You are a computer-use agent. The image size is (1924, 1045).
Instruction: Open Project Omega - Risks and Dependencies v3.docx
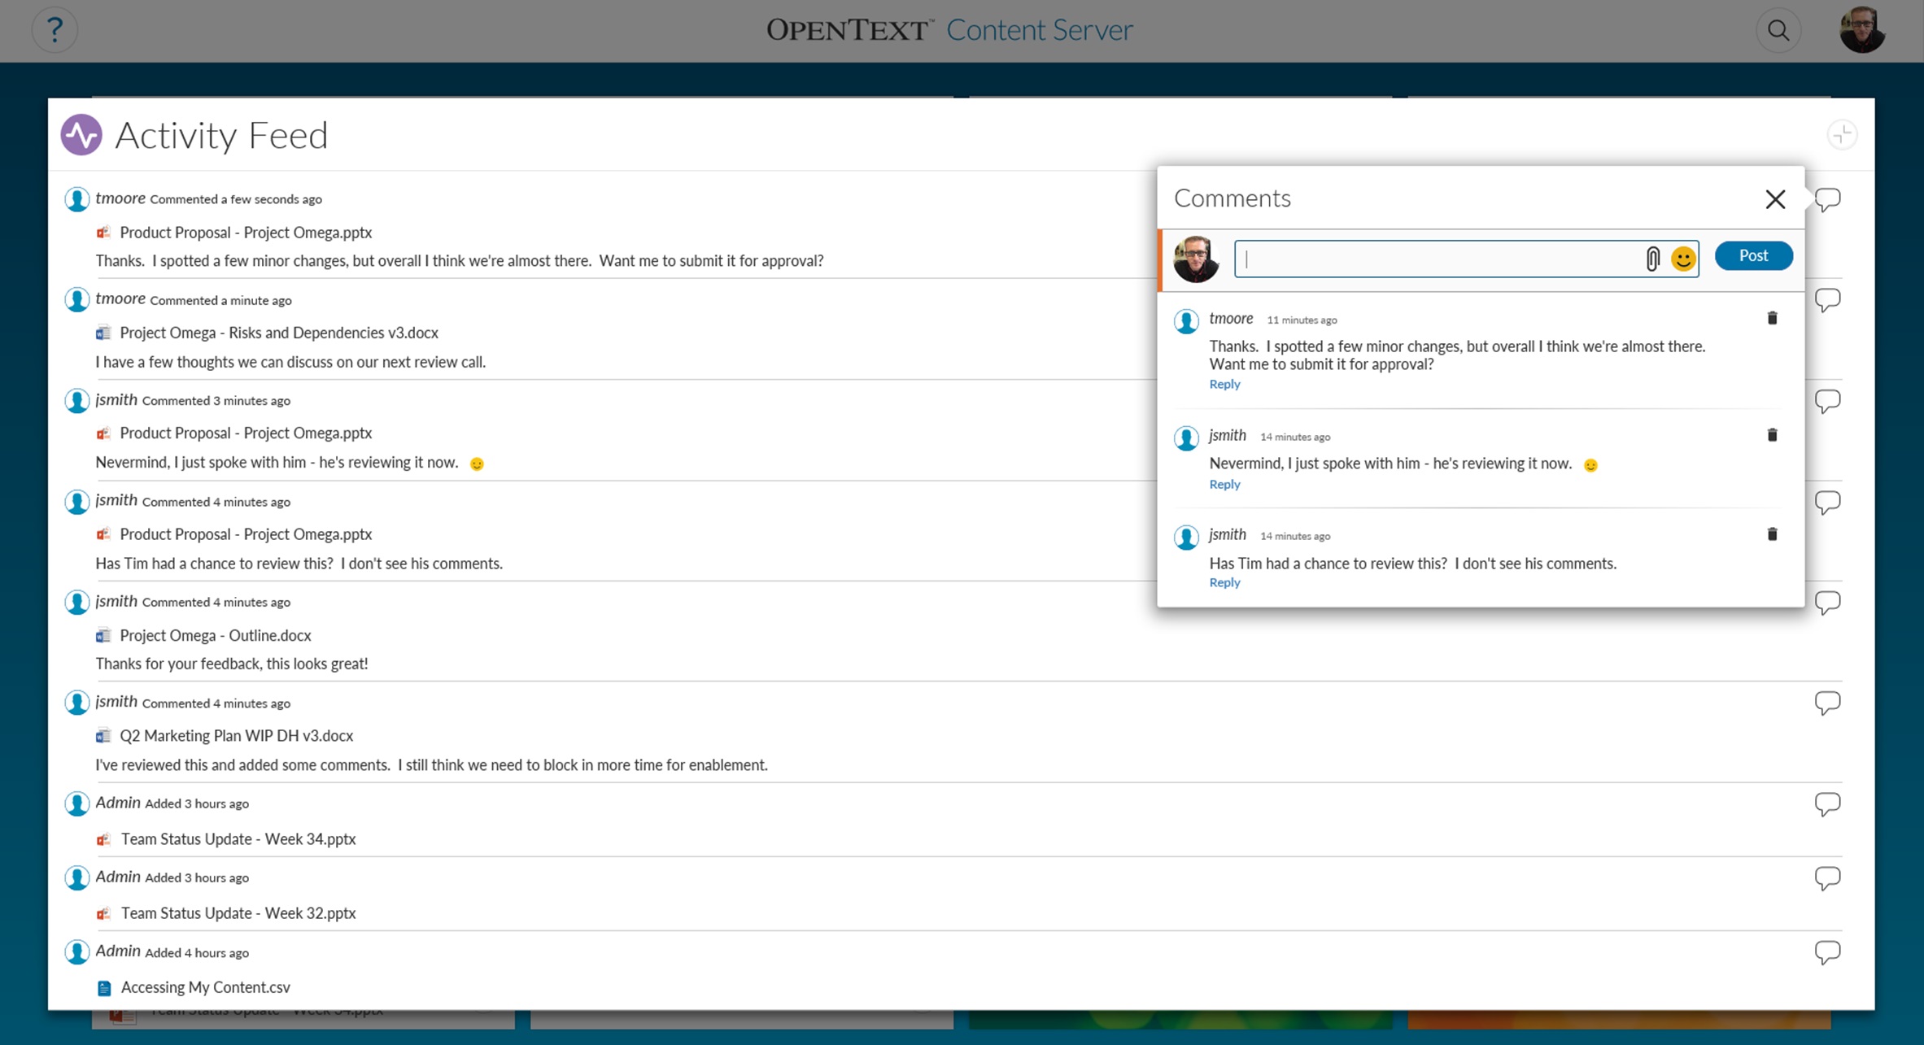click(279, 333)
